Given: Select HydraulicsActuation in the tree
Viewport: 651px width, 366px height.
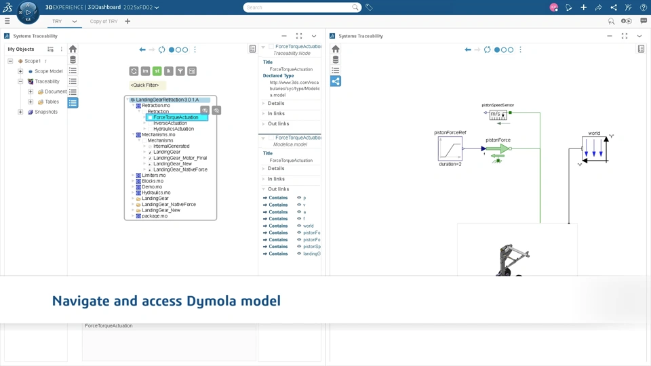Looking at the screenshot, I should pos(174,129).
